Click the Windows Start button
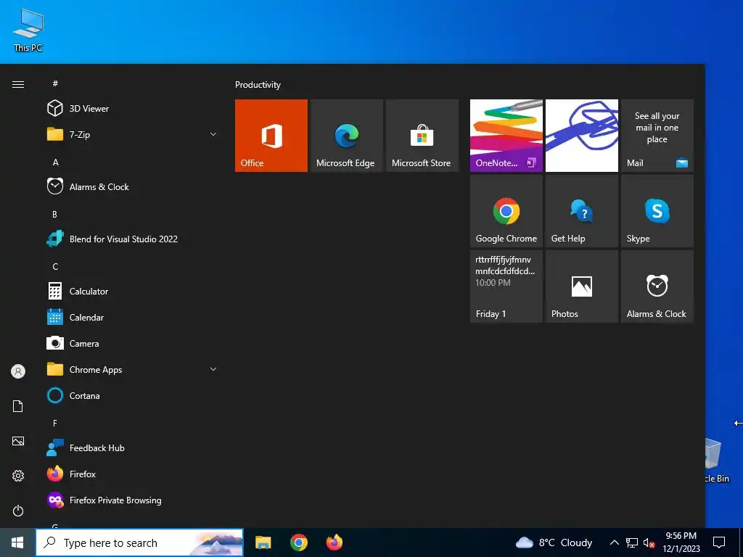Screen dimensions: 743x557 click(x=17, y=542)
